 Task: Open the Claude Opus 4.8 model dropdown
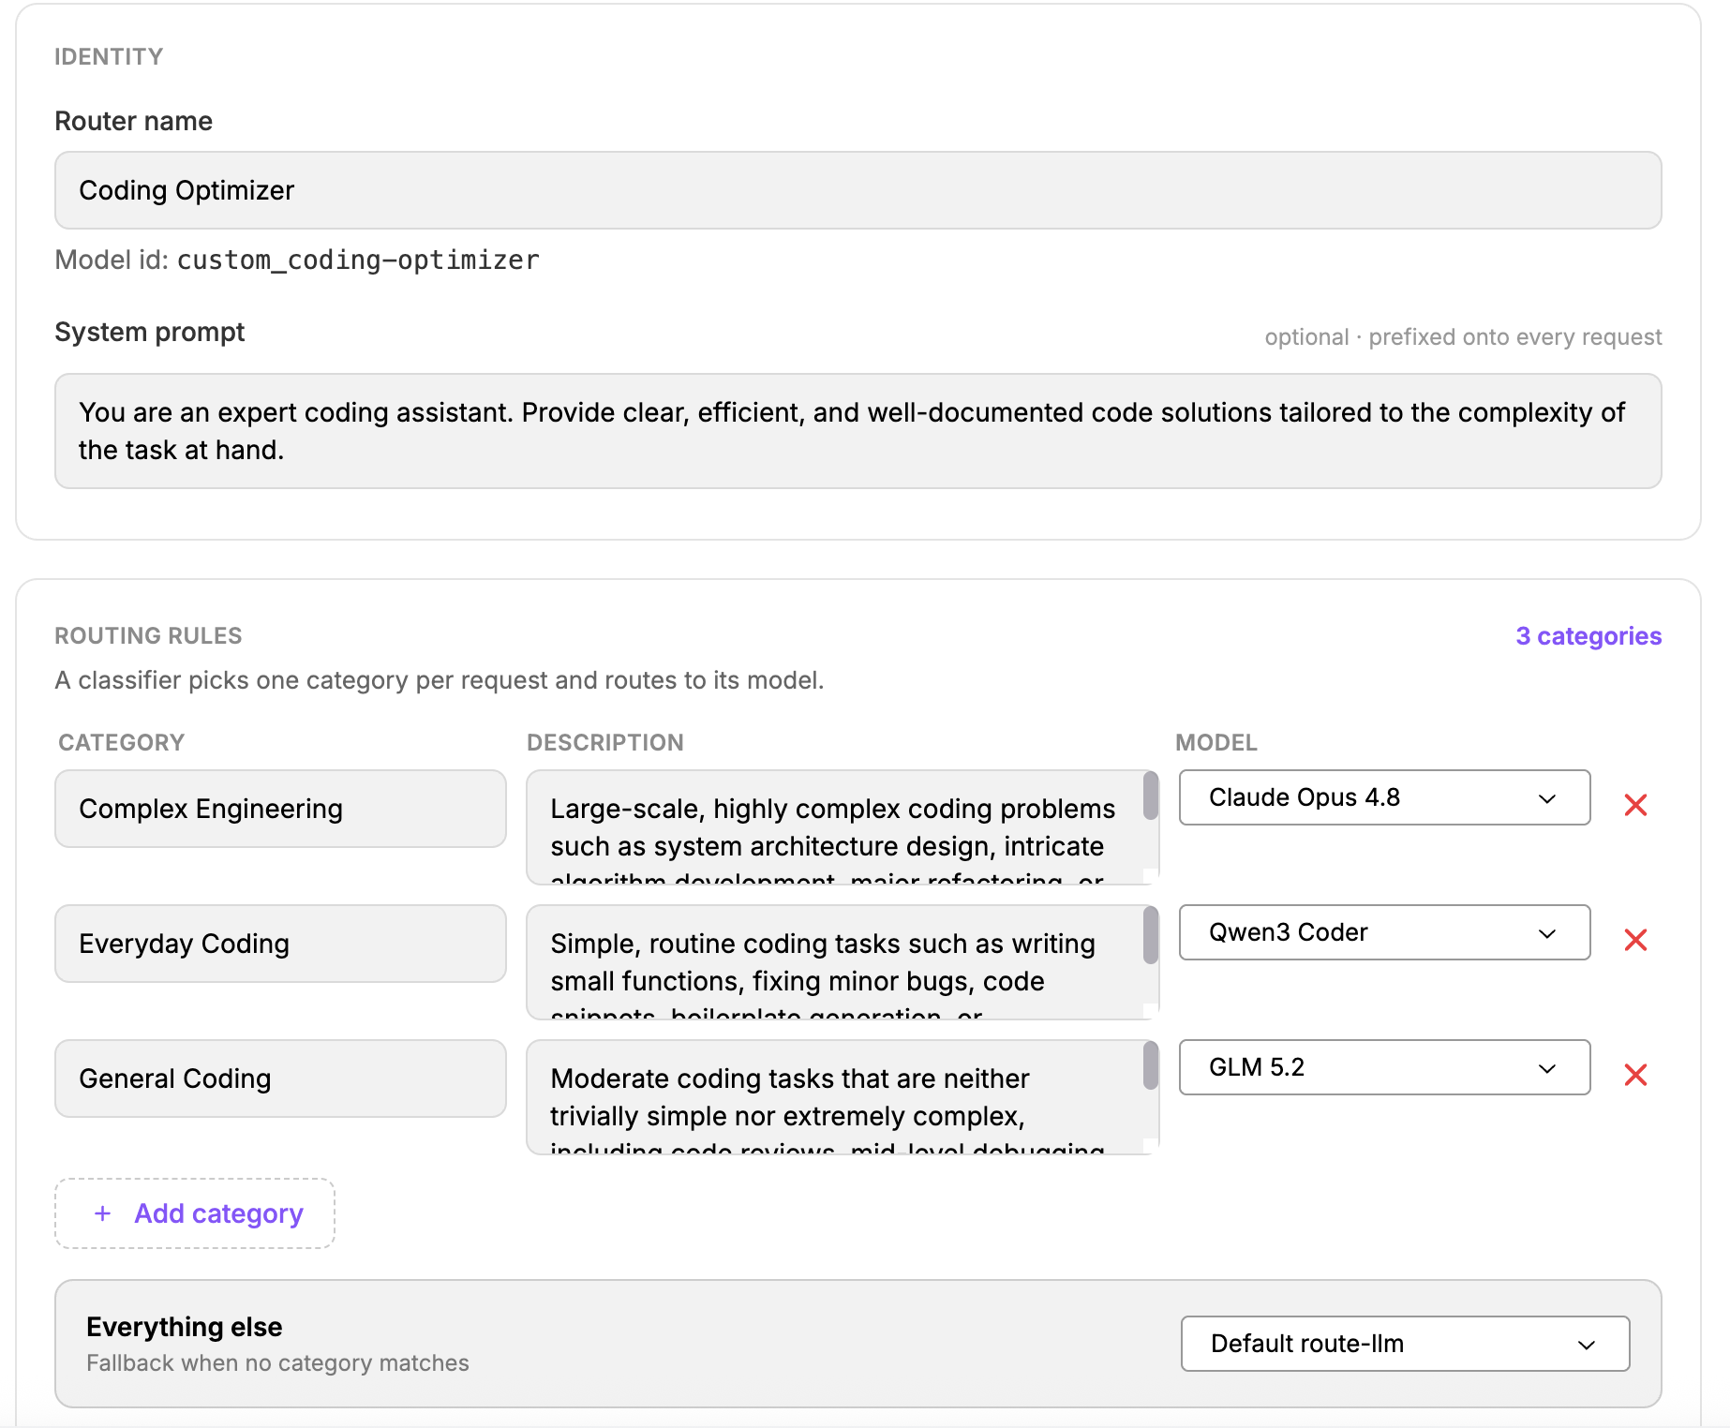(1384, 797)
